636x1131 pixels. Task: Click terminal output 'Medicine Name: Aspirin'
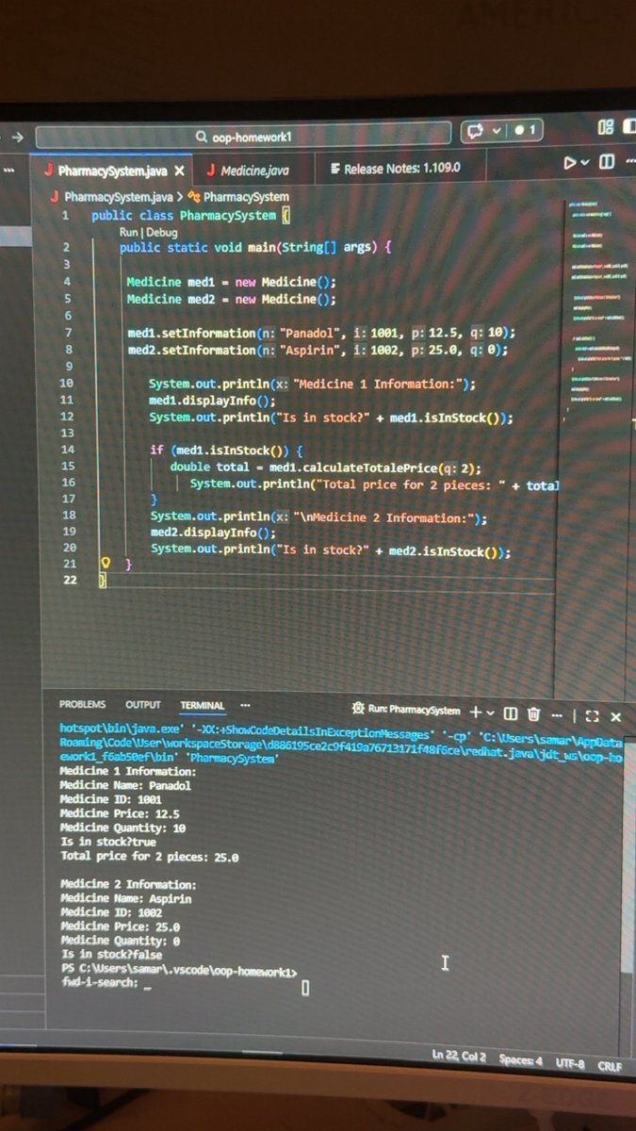click(125, 898)
